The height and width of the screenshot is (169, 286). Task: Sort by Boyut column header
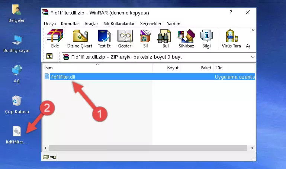pyautogui.click(x=166, y=68)
